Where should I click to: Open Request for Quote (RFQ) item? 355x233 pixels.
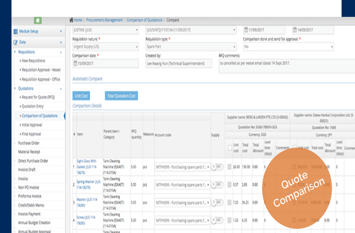[x=38, y=97]
